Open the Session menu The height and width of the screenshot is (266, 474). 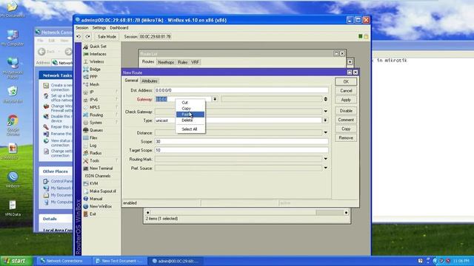82,28
